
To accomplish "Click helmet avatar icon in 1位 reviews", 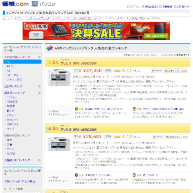I will click(76, 109).
